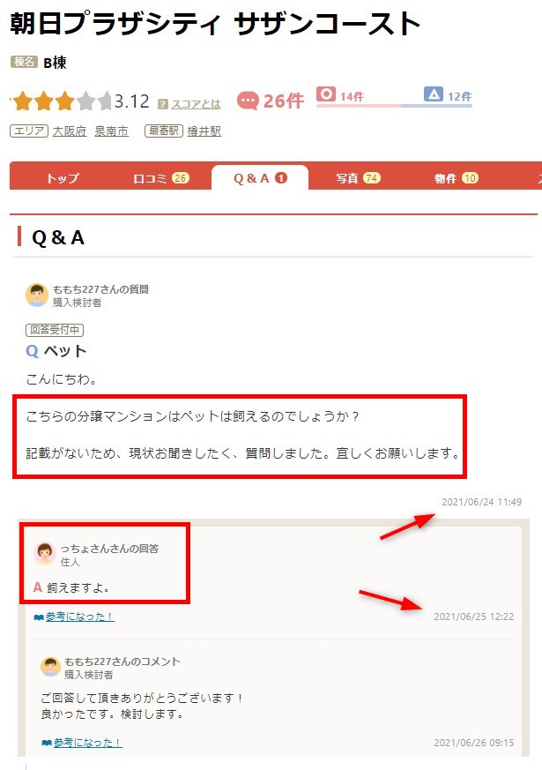Open the 写真 74 tab

coord(358,178)
